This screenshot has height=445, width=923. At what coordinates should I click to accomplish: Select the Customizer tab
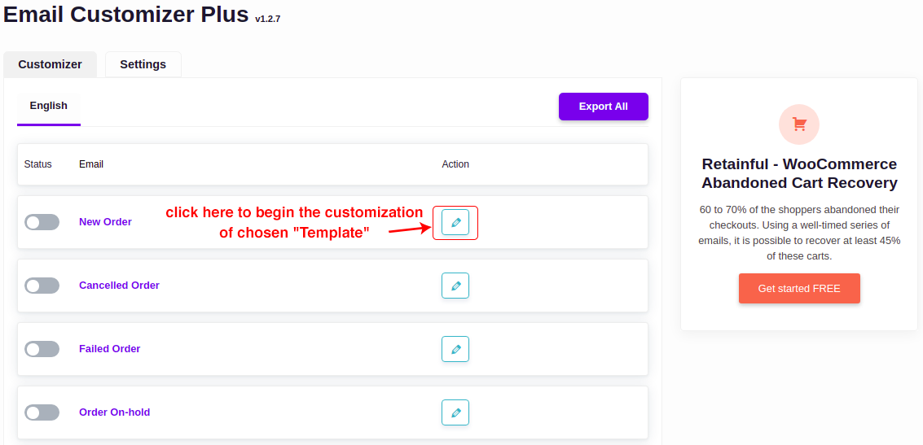click(x=50, y=64)
